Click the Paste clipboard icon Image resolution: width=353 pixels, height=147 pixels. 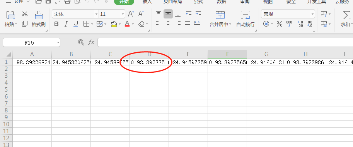click(10, 15)
